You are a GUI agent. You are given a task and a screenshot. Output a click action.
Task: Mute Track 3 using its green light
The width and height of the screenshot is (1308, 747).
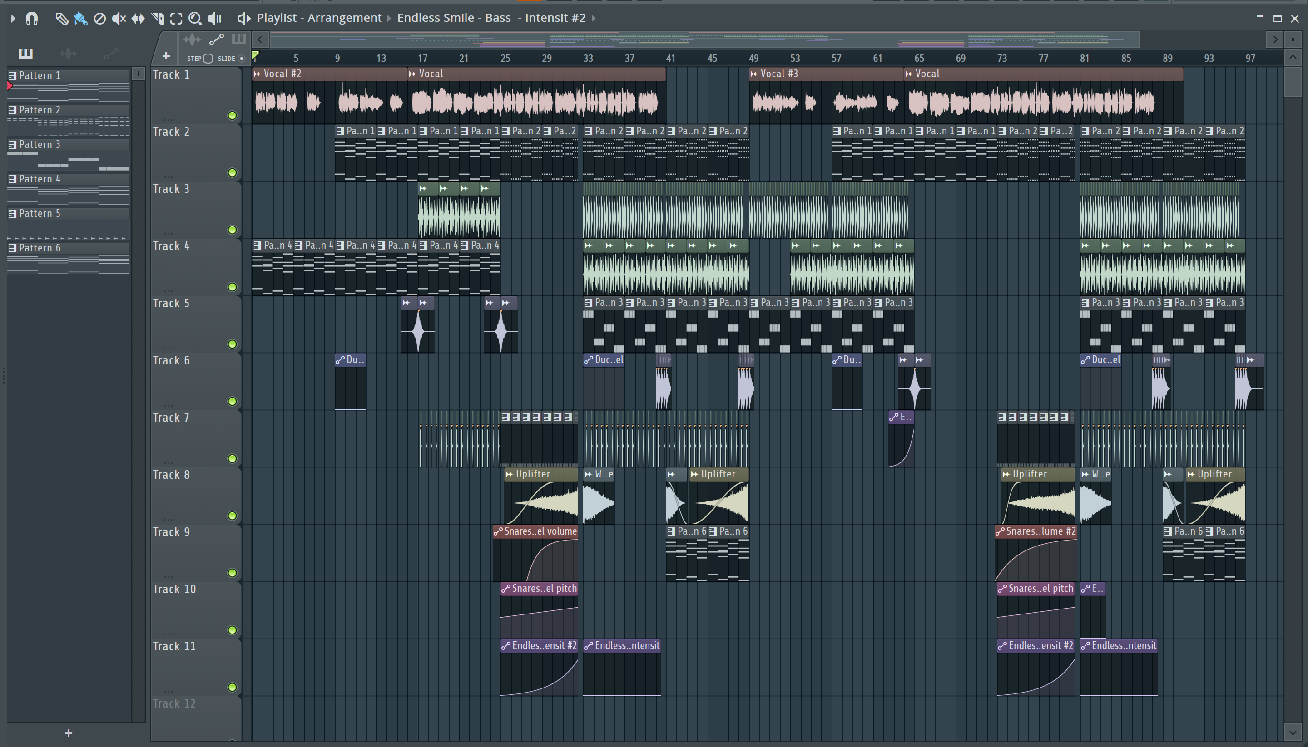[233, 230]
